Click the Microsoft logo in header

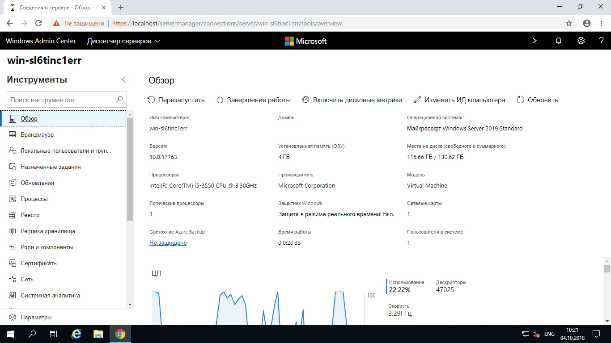coord(305,41)
